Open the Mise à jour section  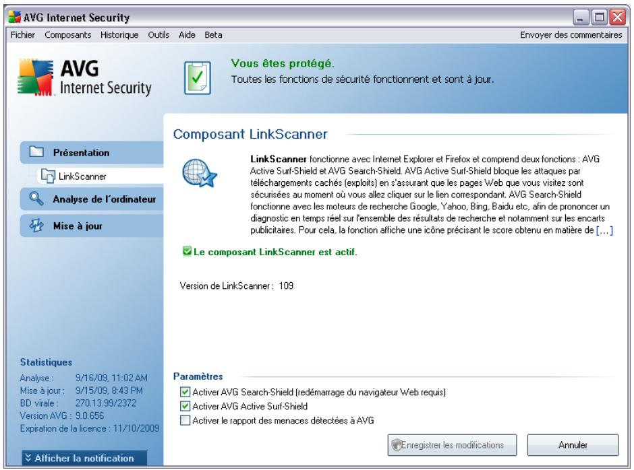[x=92, y=226]
